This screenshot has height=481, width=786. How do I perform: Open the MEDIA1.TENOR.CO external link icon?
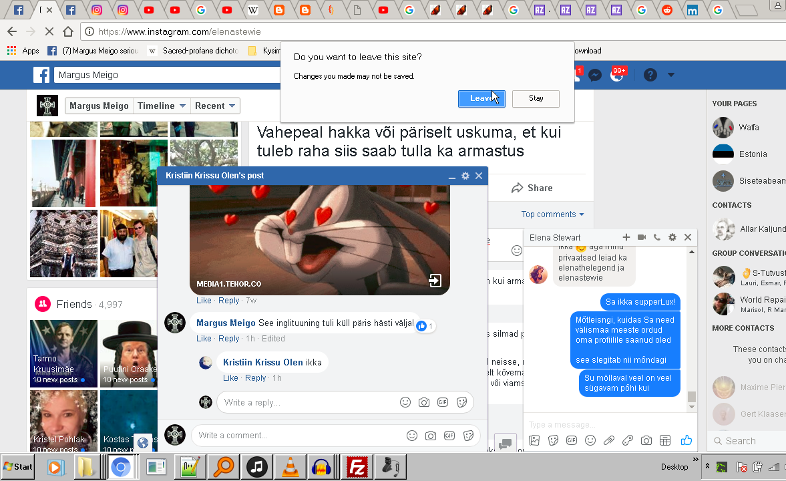tap(435, 281)
